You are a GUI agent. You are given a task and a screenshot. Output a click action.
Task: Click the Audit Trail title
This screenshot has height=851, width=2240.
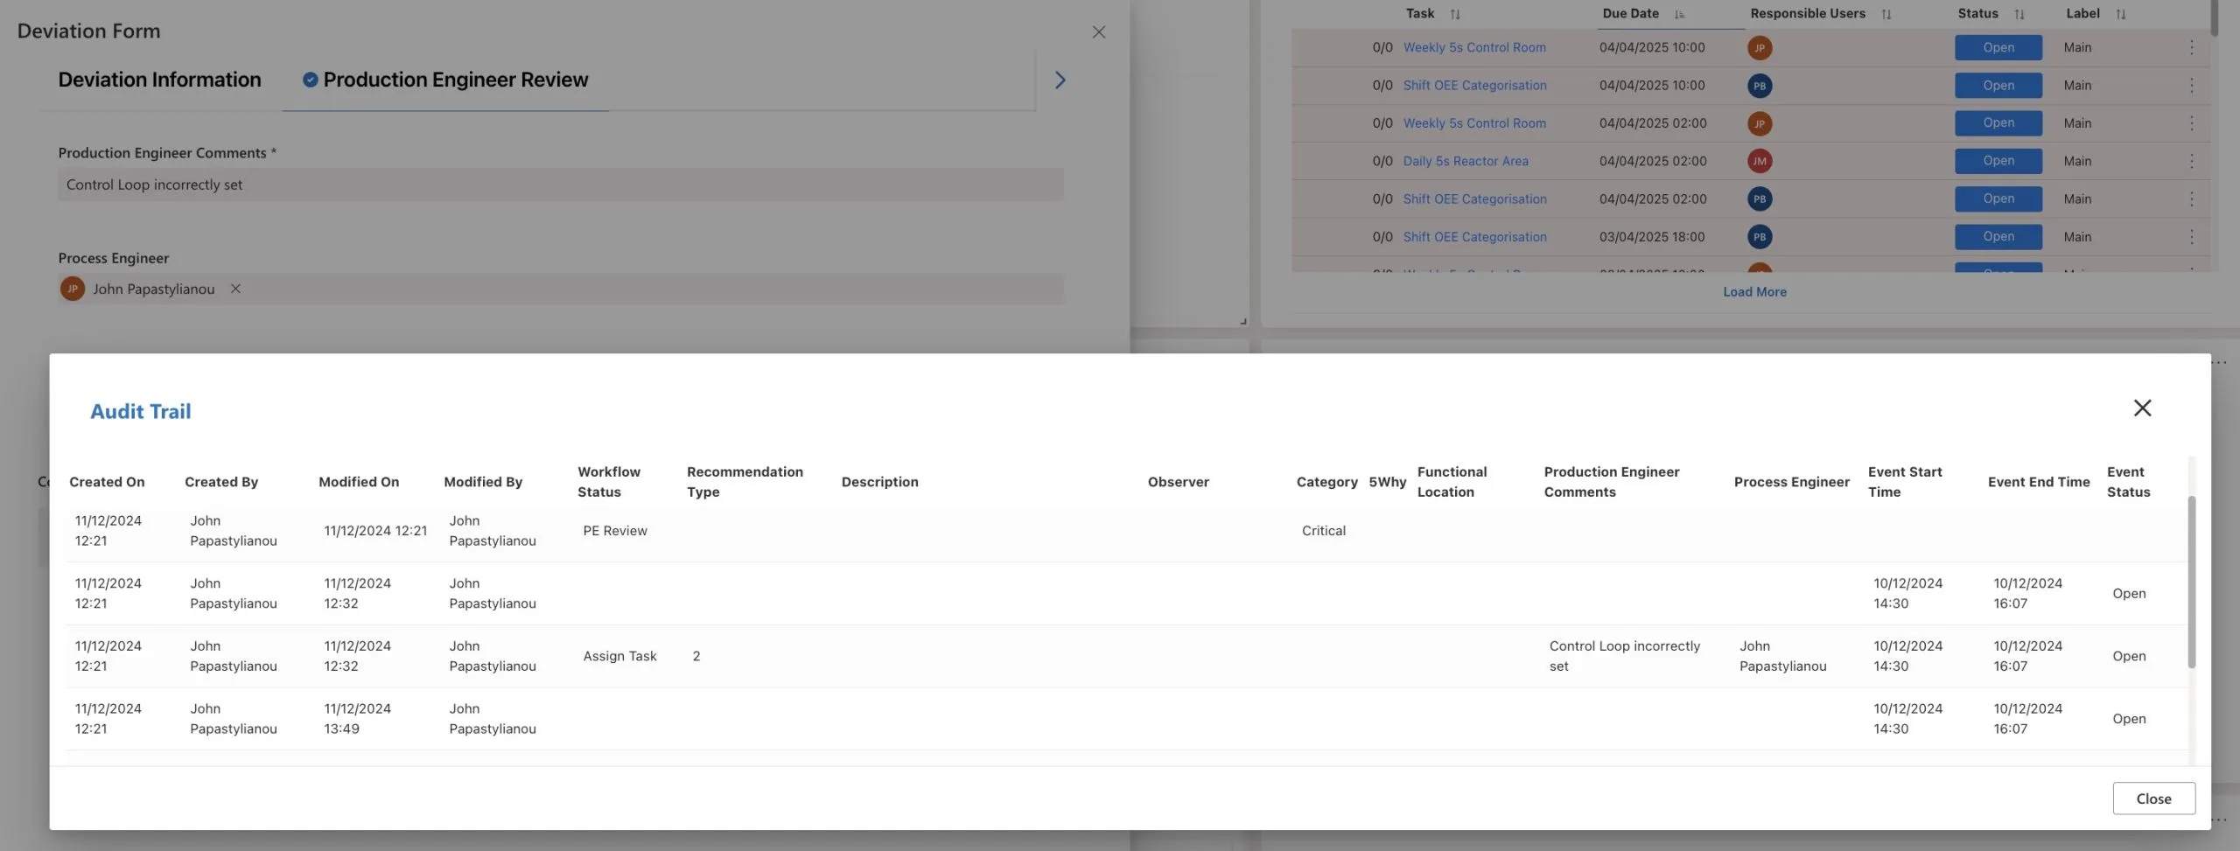pos(140,411)
